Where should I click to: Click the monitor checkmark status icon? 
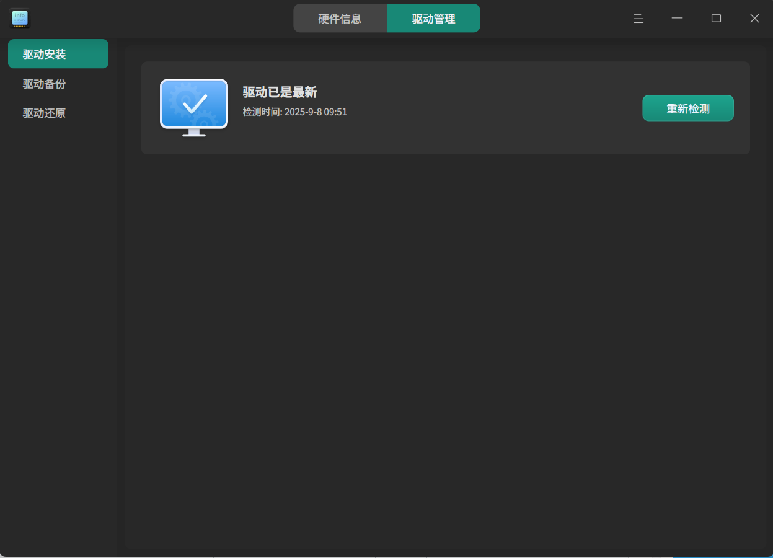pos(194,108)
